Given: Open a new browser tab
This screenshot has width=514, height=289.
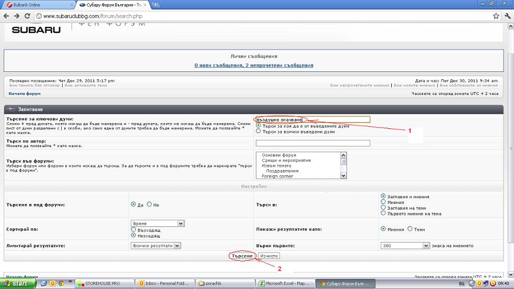Looking at the screenshot, I should (x=156, y=5).
